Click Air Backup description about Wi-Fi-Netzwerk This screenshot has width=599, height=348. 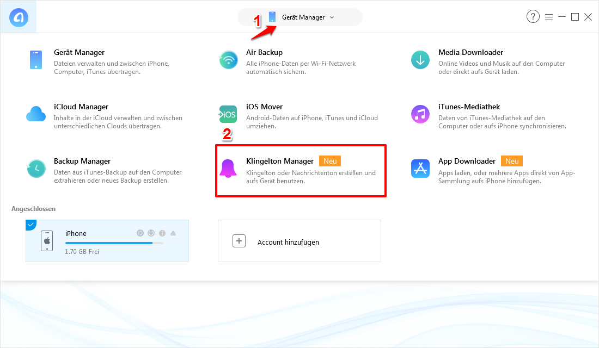(x=301, y=67)
